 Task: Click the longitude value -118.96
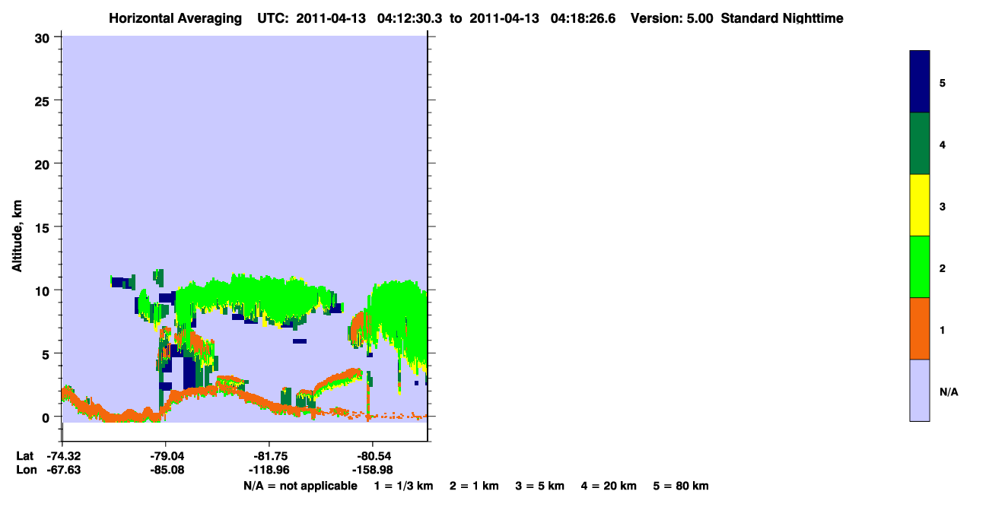pos(269,470)
